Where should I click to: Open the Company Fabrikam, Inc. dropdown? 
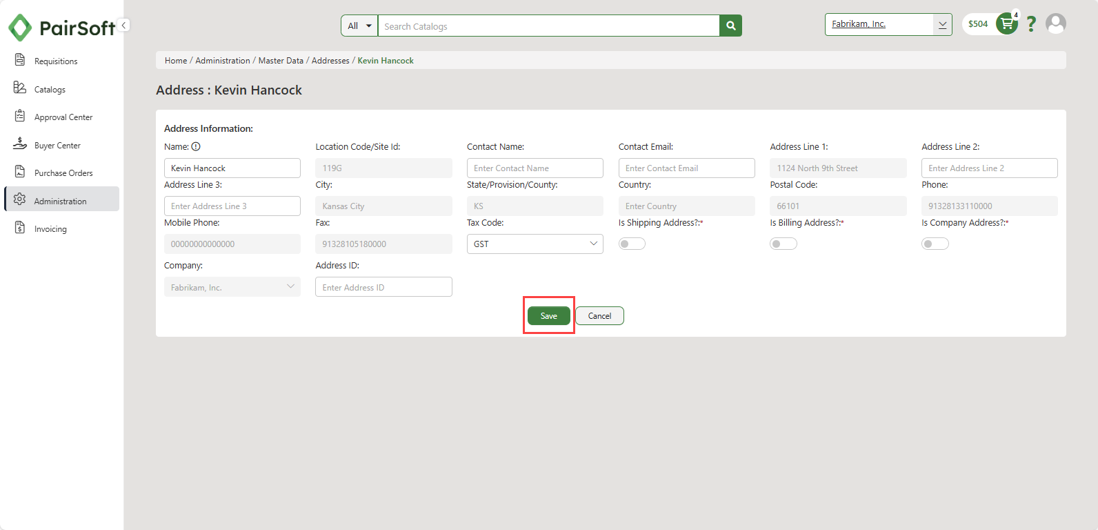232,287
